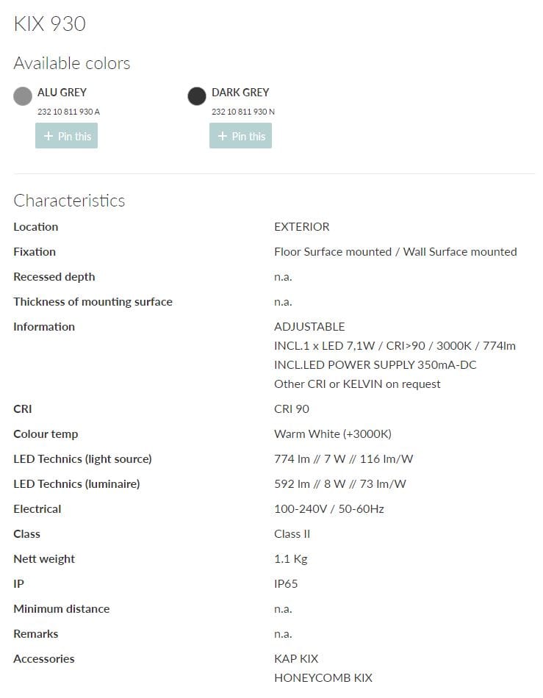The image size is (543, 698).
Task: Open the KAP KIX accessory
Action: coord(296,658)
